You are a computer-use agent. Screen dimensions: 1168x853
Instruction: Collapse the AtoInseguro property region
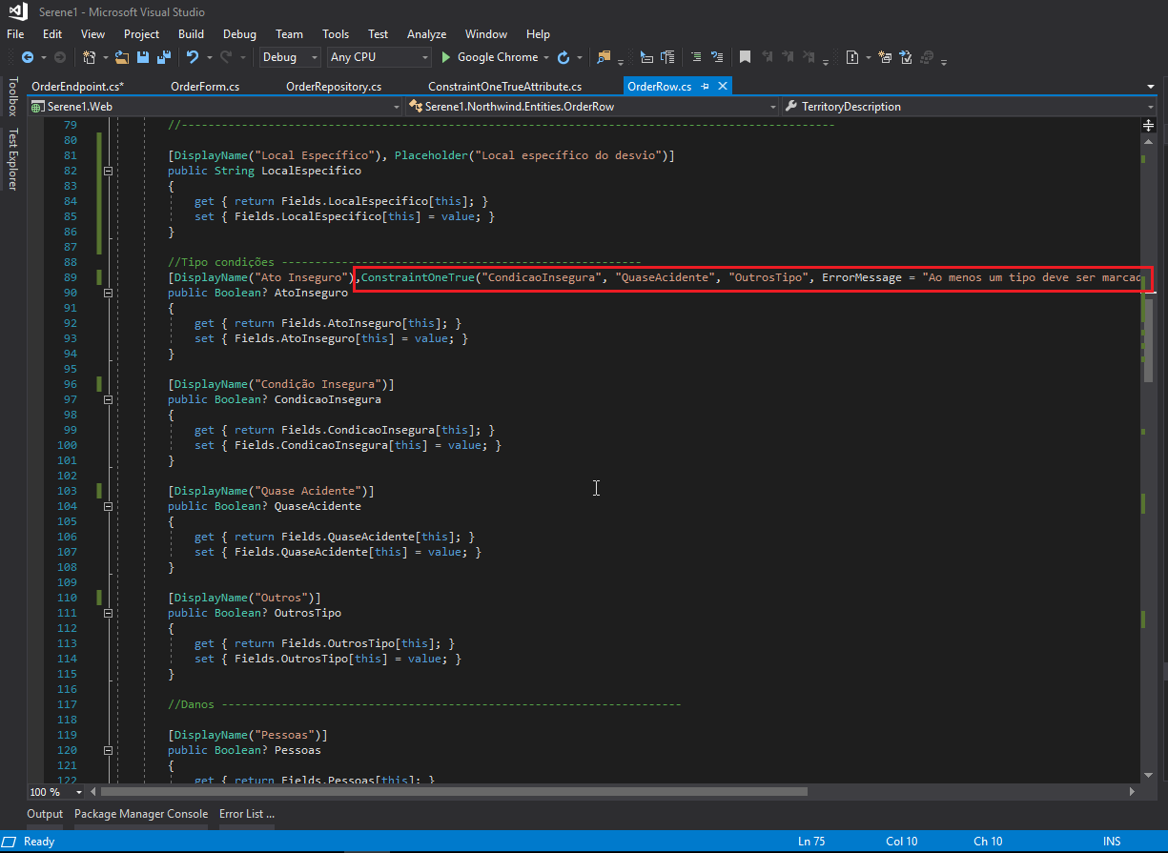[108, 293]
